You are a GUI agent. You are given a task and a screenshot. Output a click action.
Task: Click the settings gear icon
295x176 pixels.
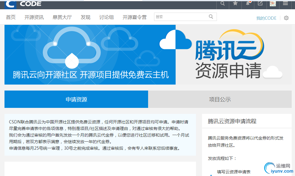[x=286, y=18]
